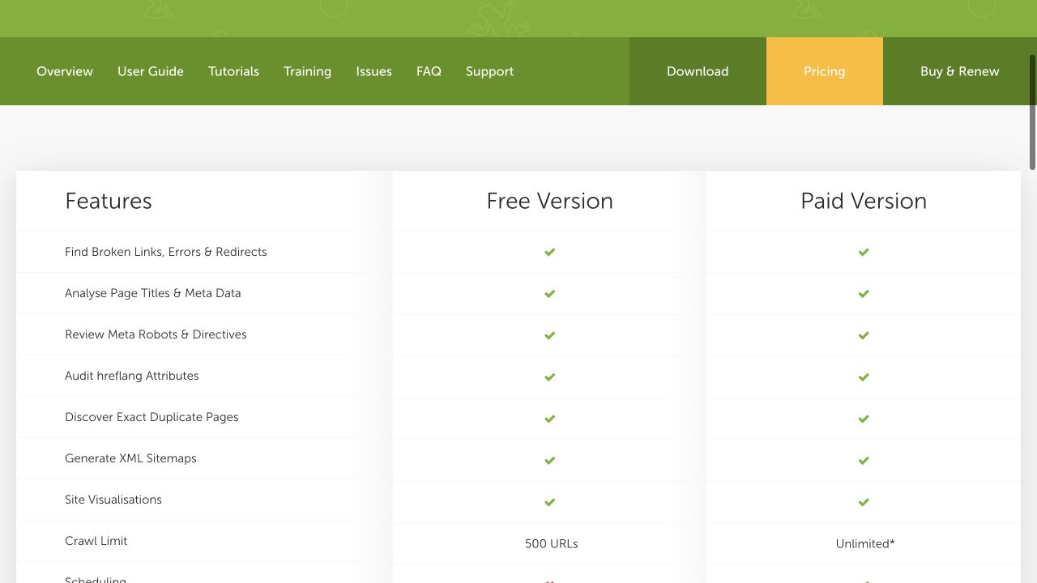This screenshot has width=1037, height=583.
Task: Click the Download button
Action: 698,71
